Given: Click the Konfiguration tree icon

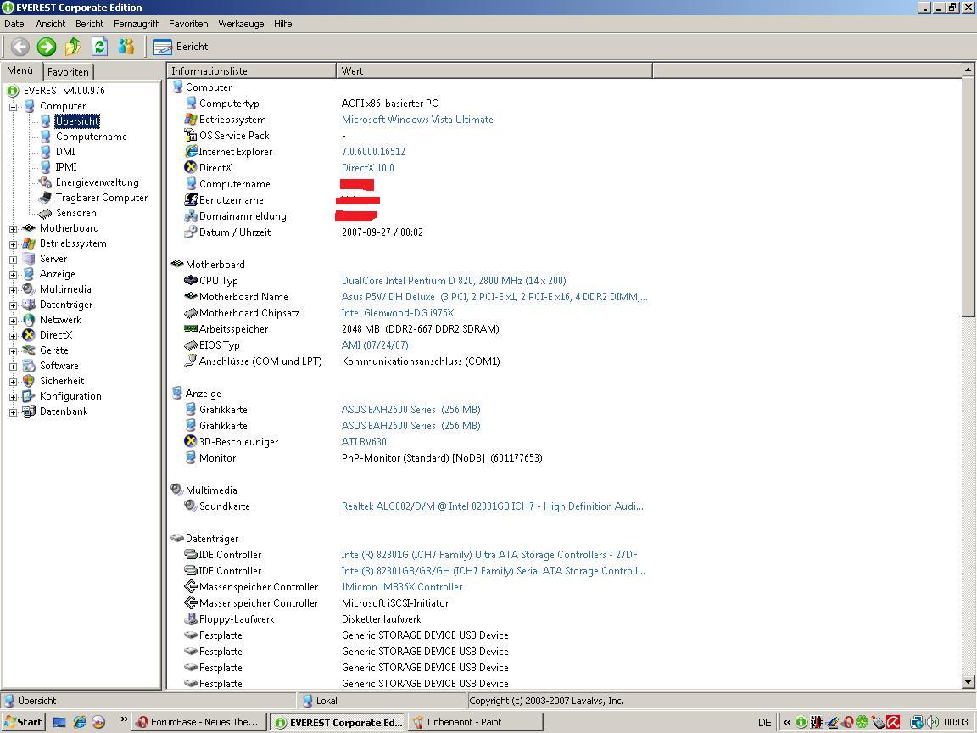Looking at the screenshot, I should [x=29, y=396].
